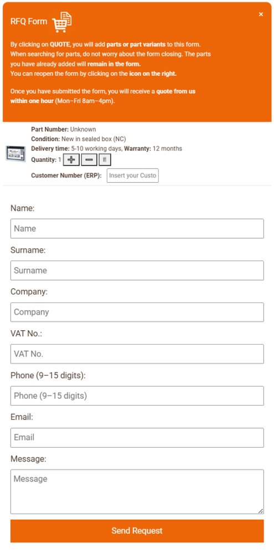Screen dimensions: 274x554
Task: Click the VAT No. input box
Action: (137, 353)
